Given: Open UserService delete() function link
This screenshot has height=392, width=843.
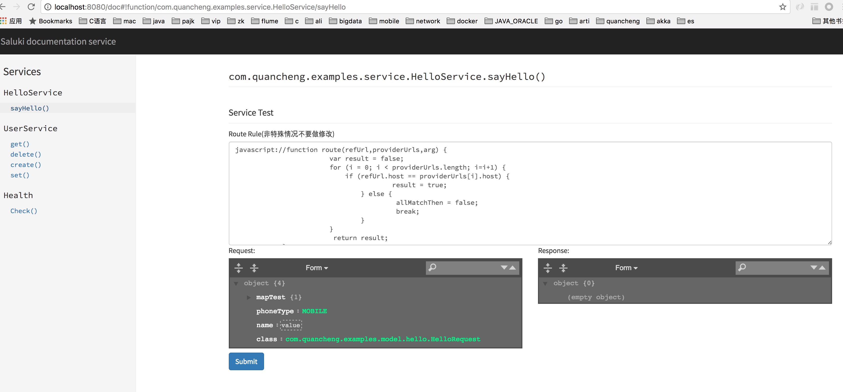Looking at the screenshot, I should (25, 154).
